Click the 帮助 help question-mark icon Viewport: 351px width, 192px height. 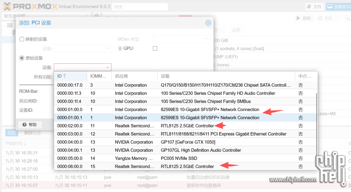(x=25, y=125)
